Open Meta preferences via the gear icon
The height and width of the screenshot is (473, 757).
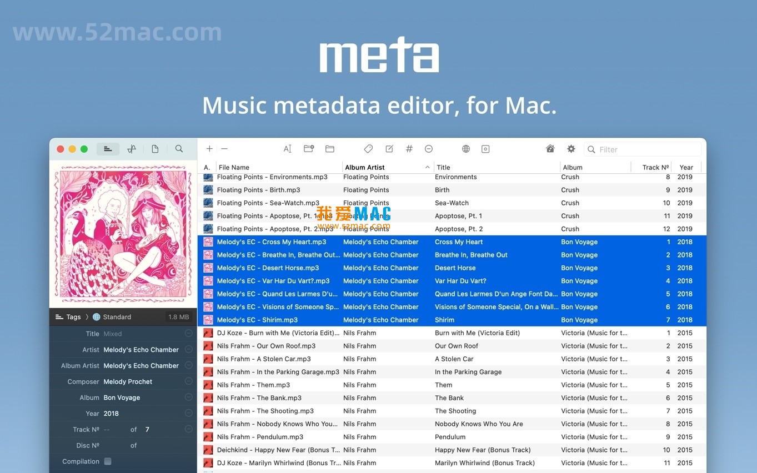571,149
